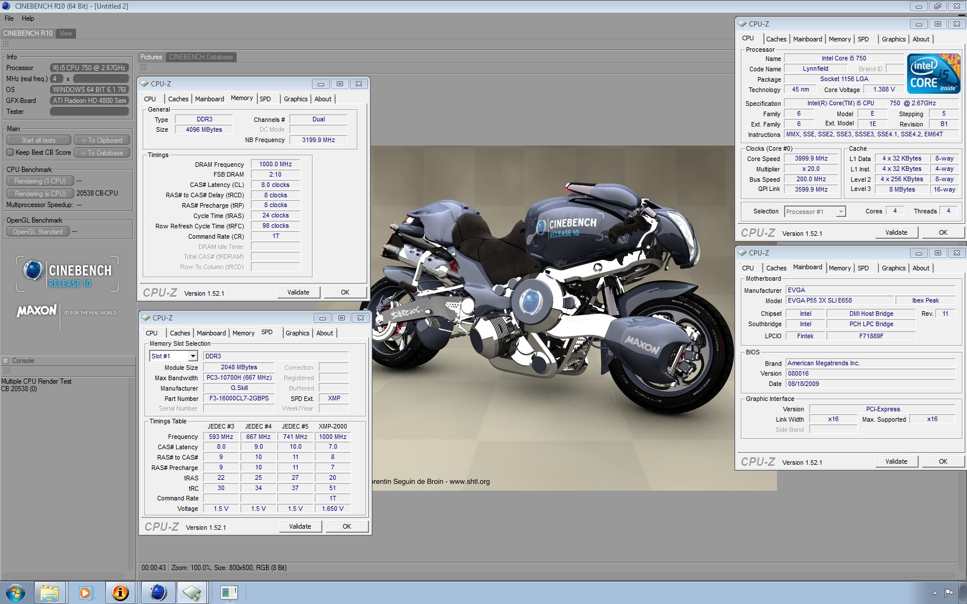Viewport: 967px width, 604px height.
Task: Click the CPU-Z SPD window title icon
Action: tap(147, 318)
